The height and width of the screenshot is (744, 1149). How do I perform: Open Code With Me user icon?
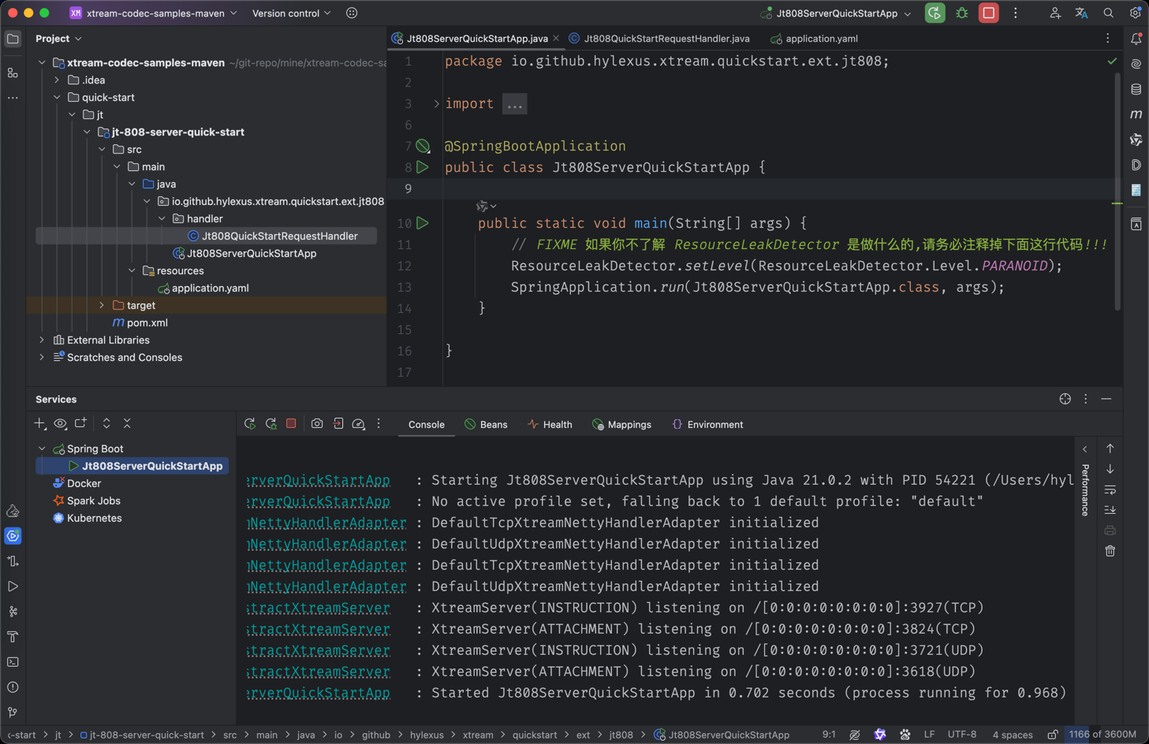[1055, 13]
